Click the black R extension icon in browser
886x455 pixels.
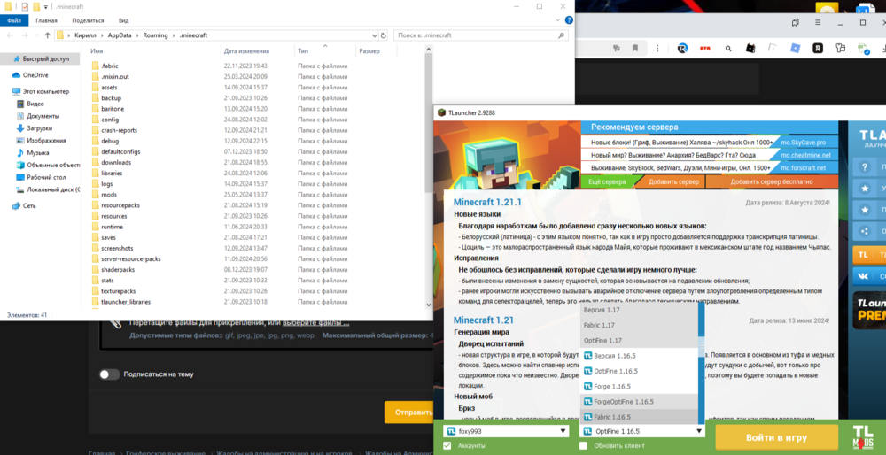click(x=818, y=49)
